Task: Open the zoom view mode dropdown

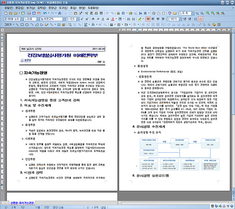Action: point(193,13)
